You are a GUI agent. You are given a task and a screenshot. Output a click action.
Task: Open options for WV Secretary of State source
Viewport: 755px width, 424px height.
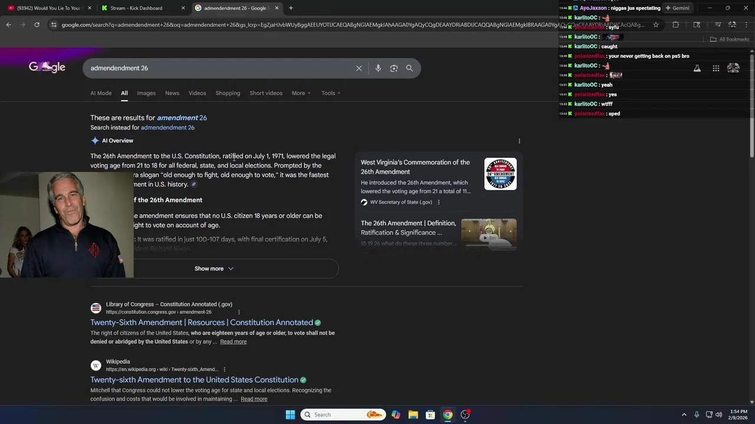coord(438,202)
